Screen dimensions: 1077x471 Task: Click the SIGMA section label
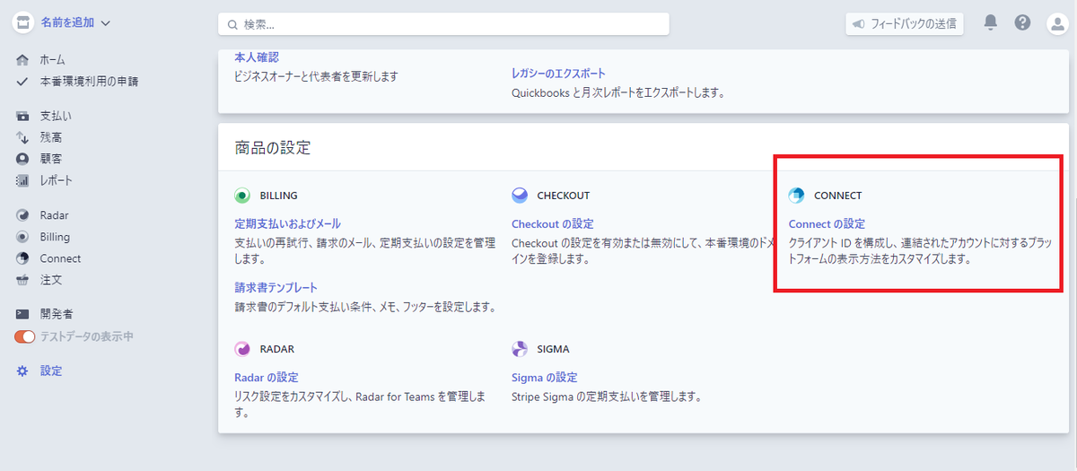coord(553,349)
